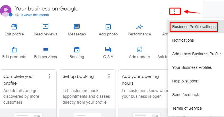Choose Notifications from the menu
224x117 pixels.
pos(183,40)
